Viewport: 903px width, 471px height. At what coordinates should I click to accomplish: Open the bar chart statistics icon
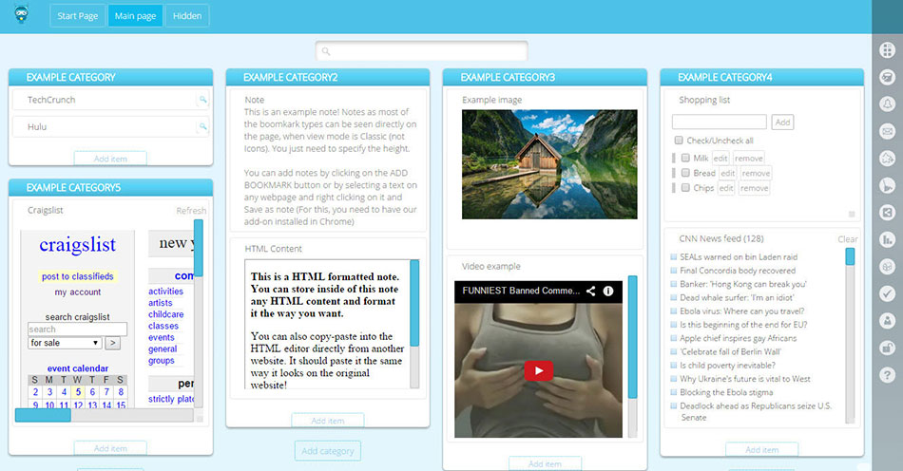click(887, 239)
